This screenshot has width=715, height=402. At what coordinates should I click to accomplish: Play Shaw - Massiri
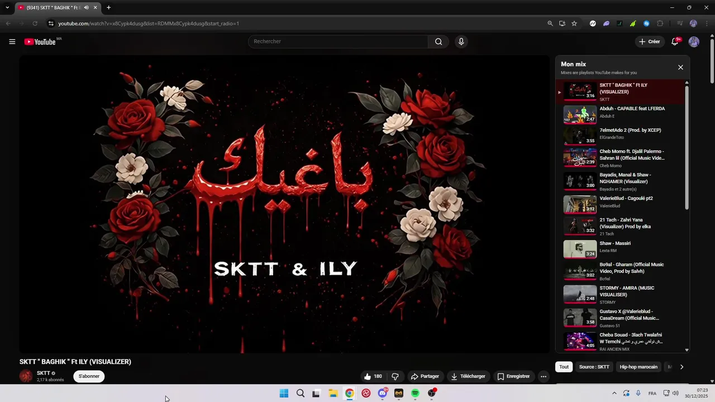620,249
